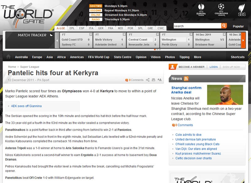Change text size with the AA icon

click(x=160, y=80)
